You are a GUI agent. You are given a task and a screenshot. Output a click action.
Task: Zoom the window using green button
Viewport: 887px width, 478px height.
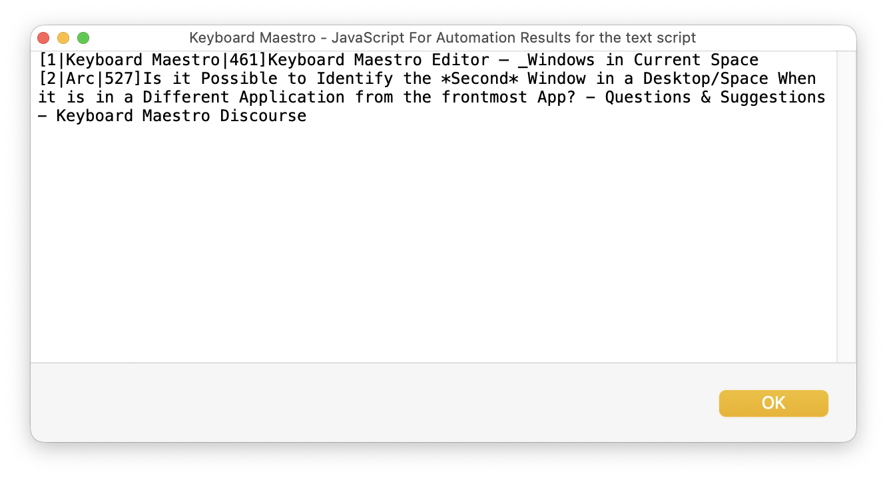[83, 38]
